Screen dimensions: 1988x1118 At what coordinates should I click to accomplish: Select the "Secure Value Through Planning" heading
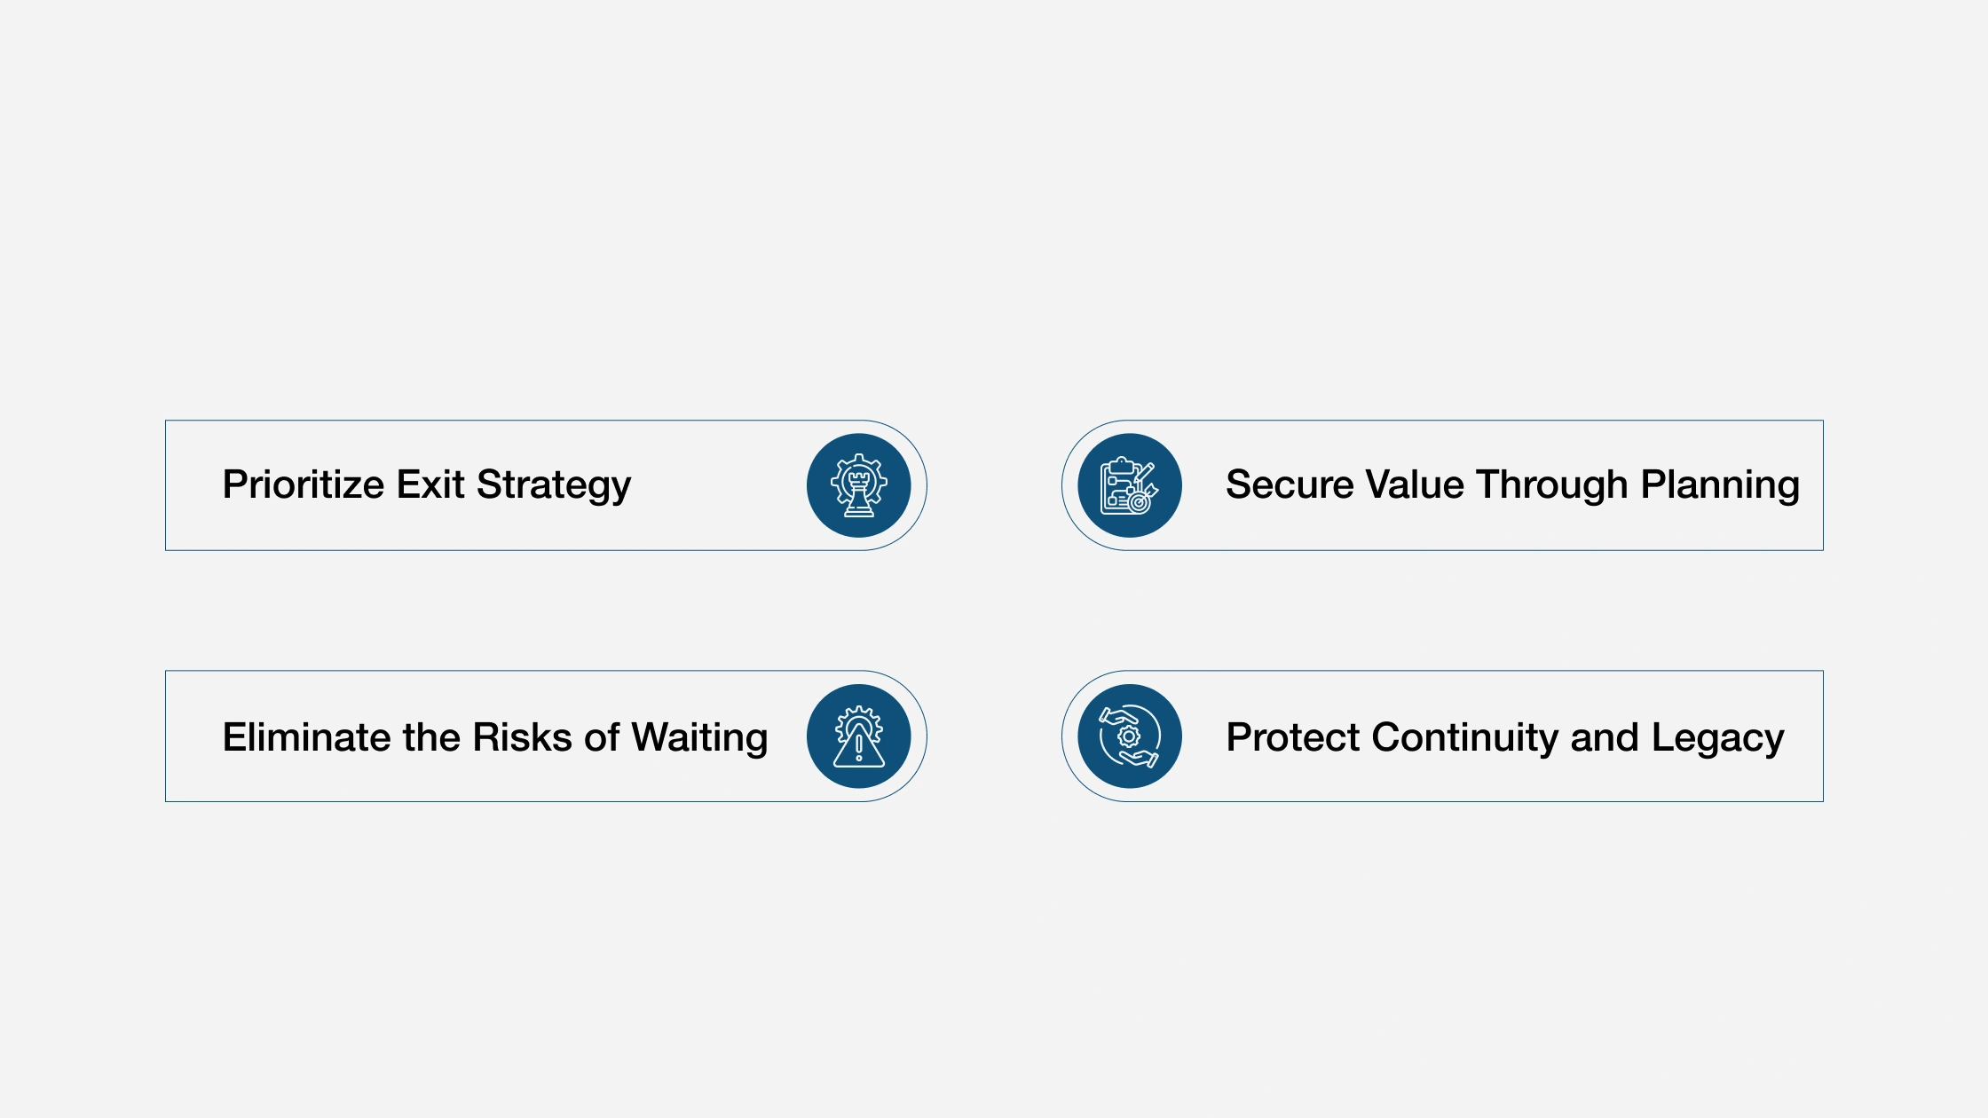click(x=1512, y=485)
